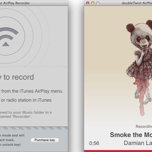
Task: Click the 'Smoke the Mo' track title
Action: click(x=131, y=135)
